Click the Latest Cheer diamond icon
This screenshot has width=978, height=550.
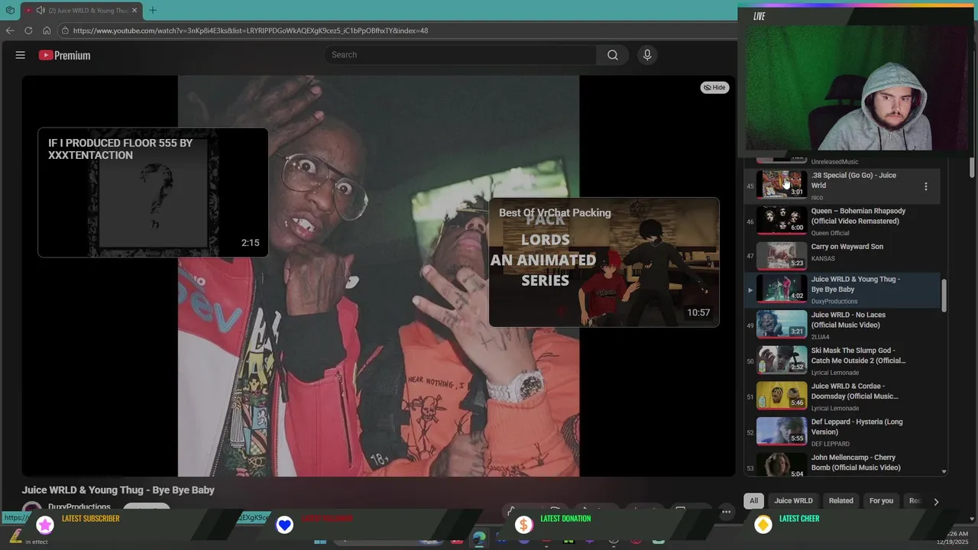click(763, 525)
